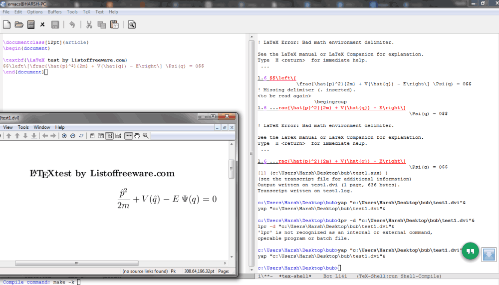The width and height of the screenshot is (499, 285).
Task: Click the *tex-shell* mode line buffer name
Action: click(x=295, y=276)
